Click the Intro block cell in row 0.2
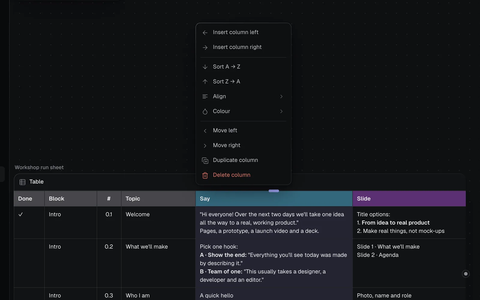480x300 pixels. point(71,263)
